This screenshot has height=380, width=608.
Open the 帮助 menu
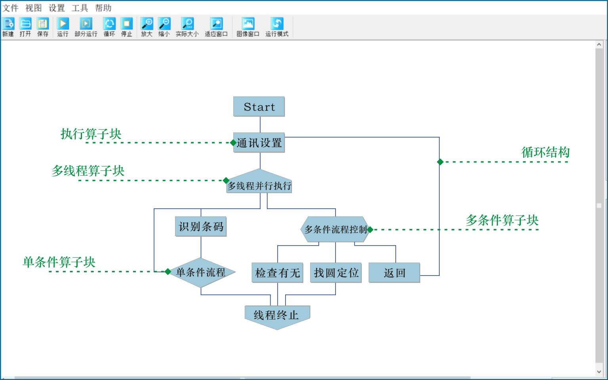pos(103,8)
